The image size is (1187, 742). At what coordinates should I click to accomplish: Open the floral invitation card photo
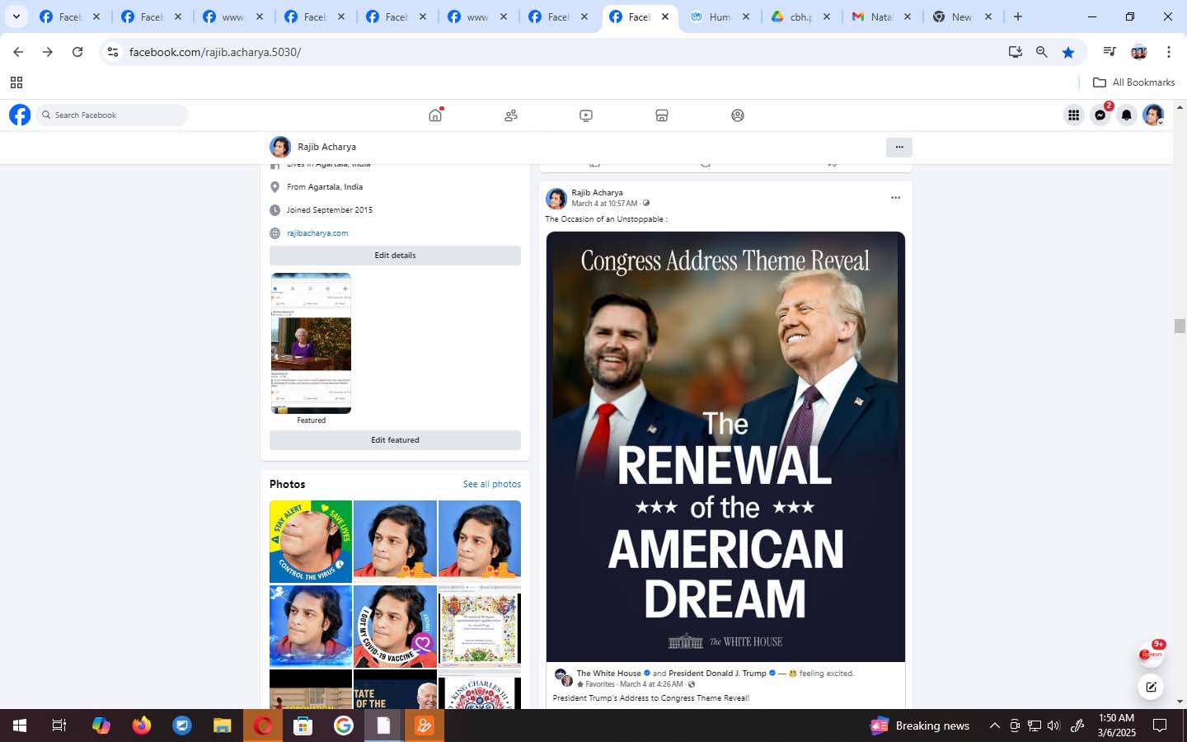pos(480,627)
